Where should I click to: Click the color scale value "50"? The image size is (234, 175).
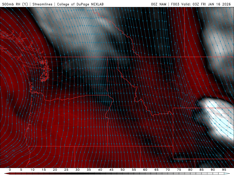click(123, 170)
